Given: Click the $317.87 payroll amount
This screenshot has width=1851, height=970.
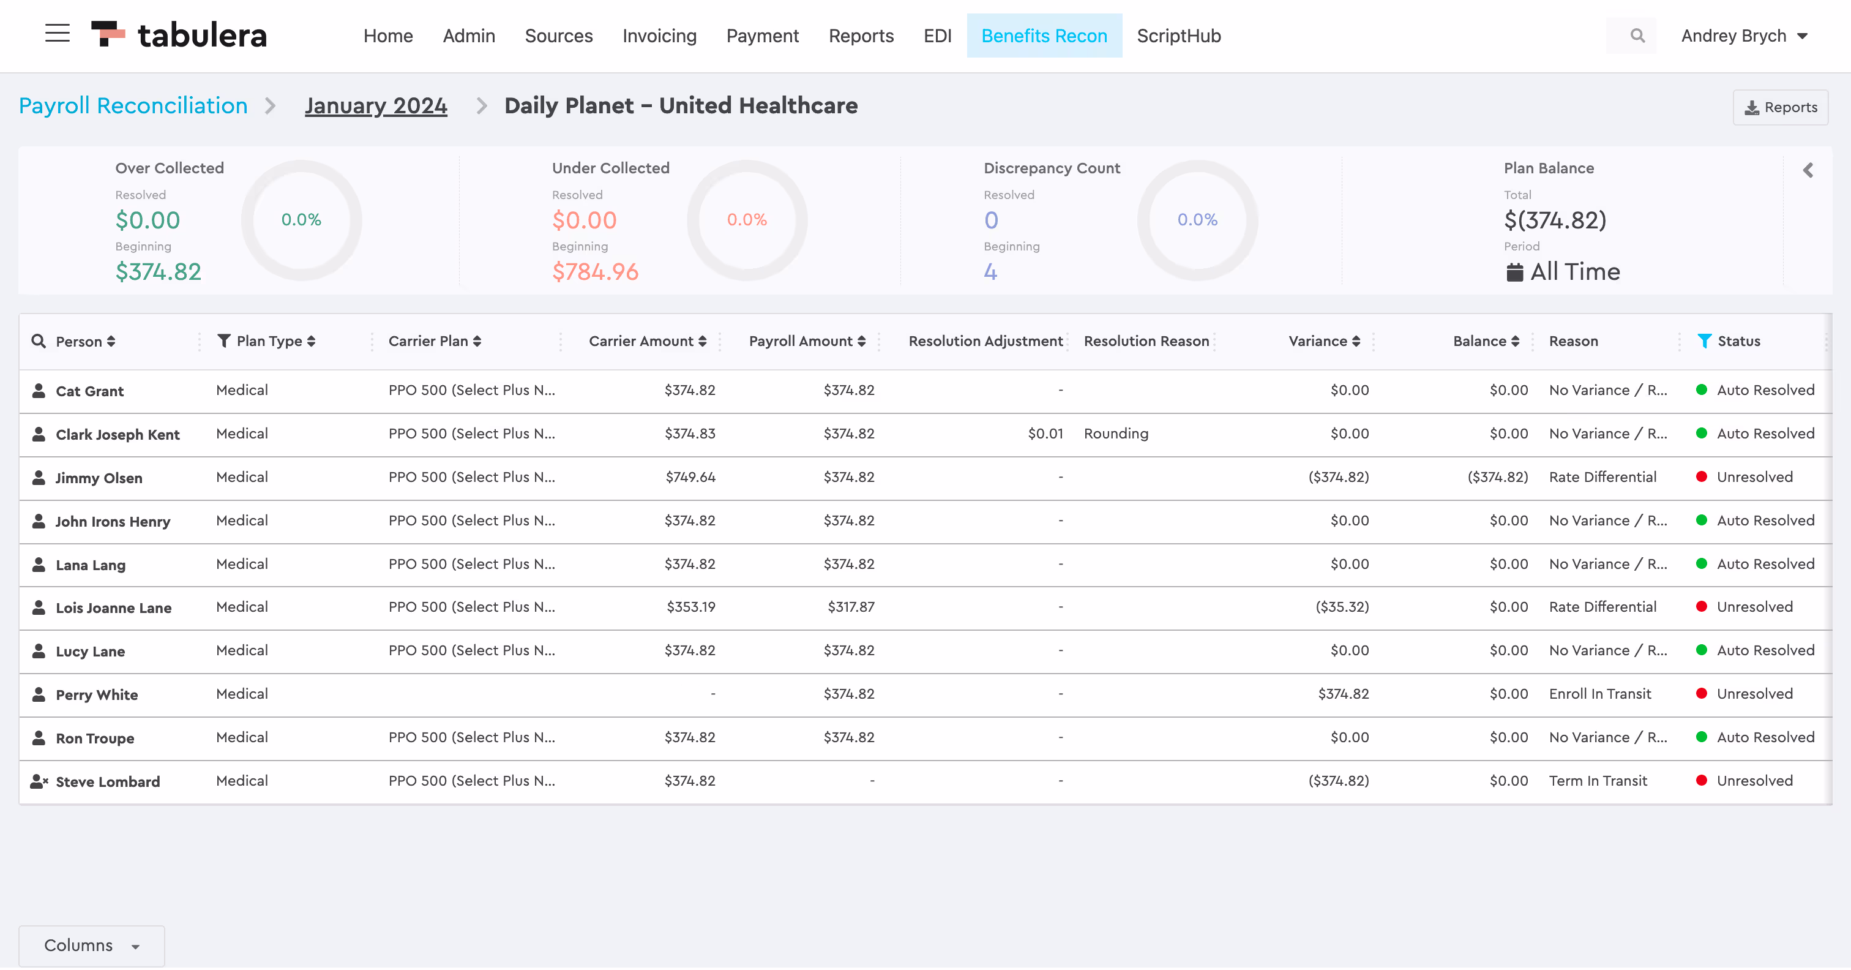Looking at the screenshot, I should tap(850, 607).
